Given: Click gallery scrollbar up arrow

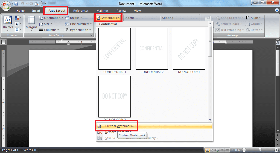Looking at the screenshot, I should click(210, 24).
